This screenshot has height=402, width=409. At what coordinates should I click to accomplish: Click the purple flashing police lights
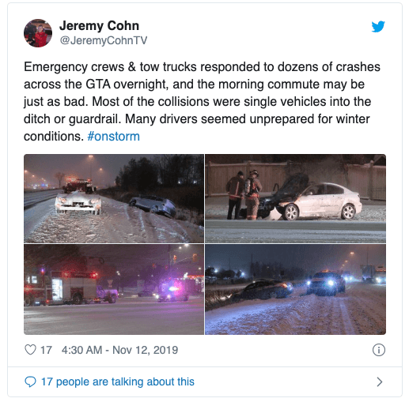pyautogui.click(x=172, y=289)
